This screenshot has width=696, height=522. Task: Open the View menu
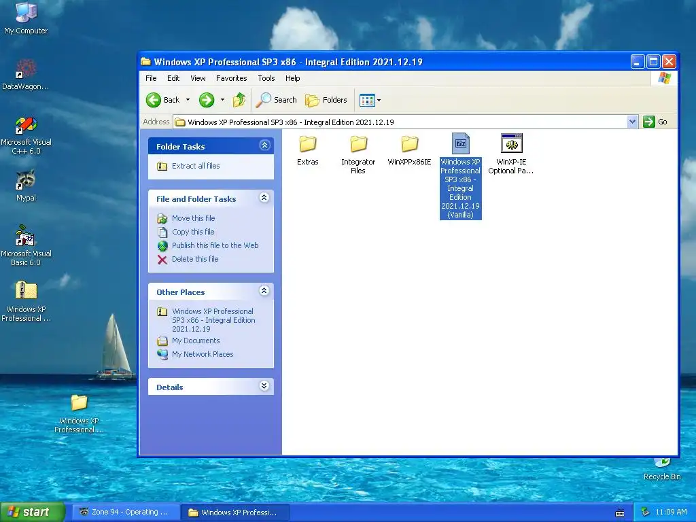198,78
